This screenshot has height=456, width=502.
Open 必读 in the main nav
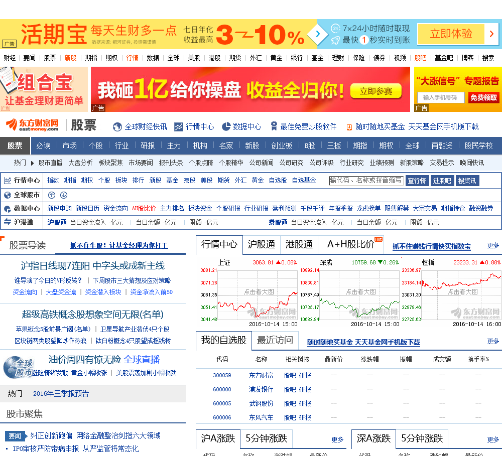tap(43, 145)
